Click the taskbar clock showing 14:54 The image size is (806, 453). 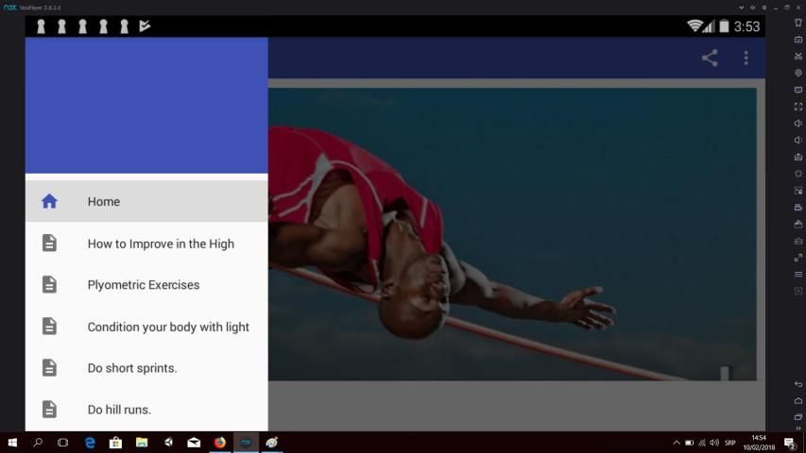point(758,442)
